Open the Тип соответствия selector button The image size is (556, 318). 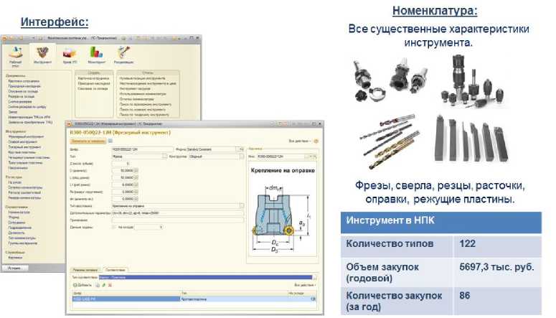coord(314,277)
